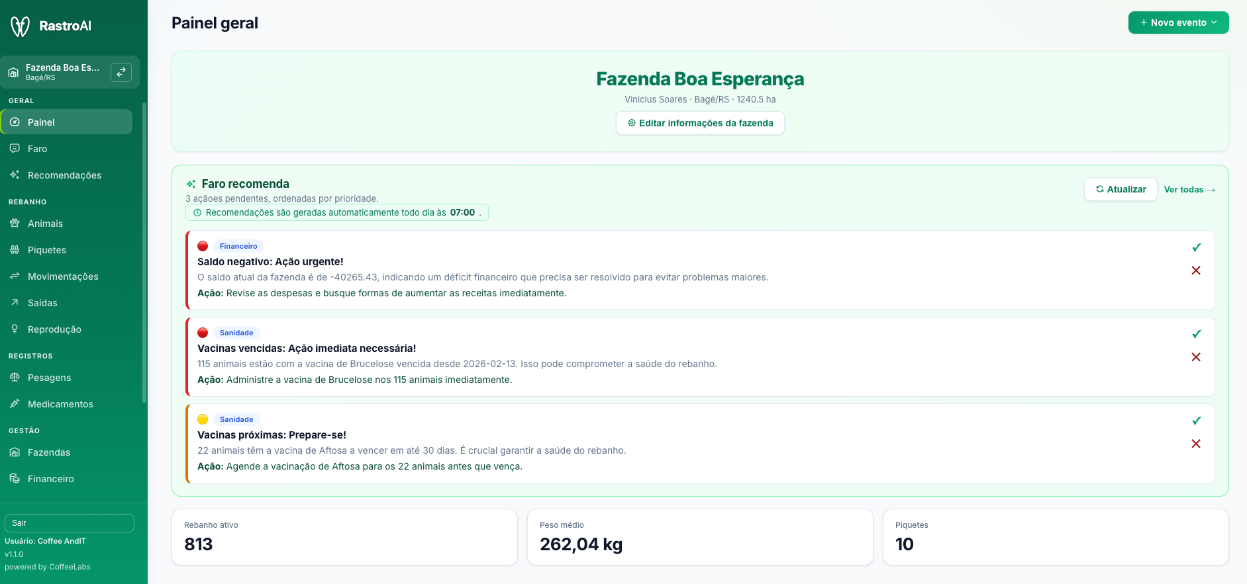Click the farm switch arrows icon

click(121, 72)
